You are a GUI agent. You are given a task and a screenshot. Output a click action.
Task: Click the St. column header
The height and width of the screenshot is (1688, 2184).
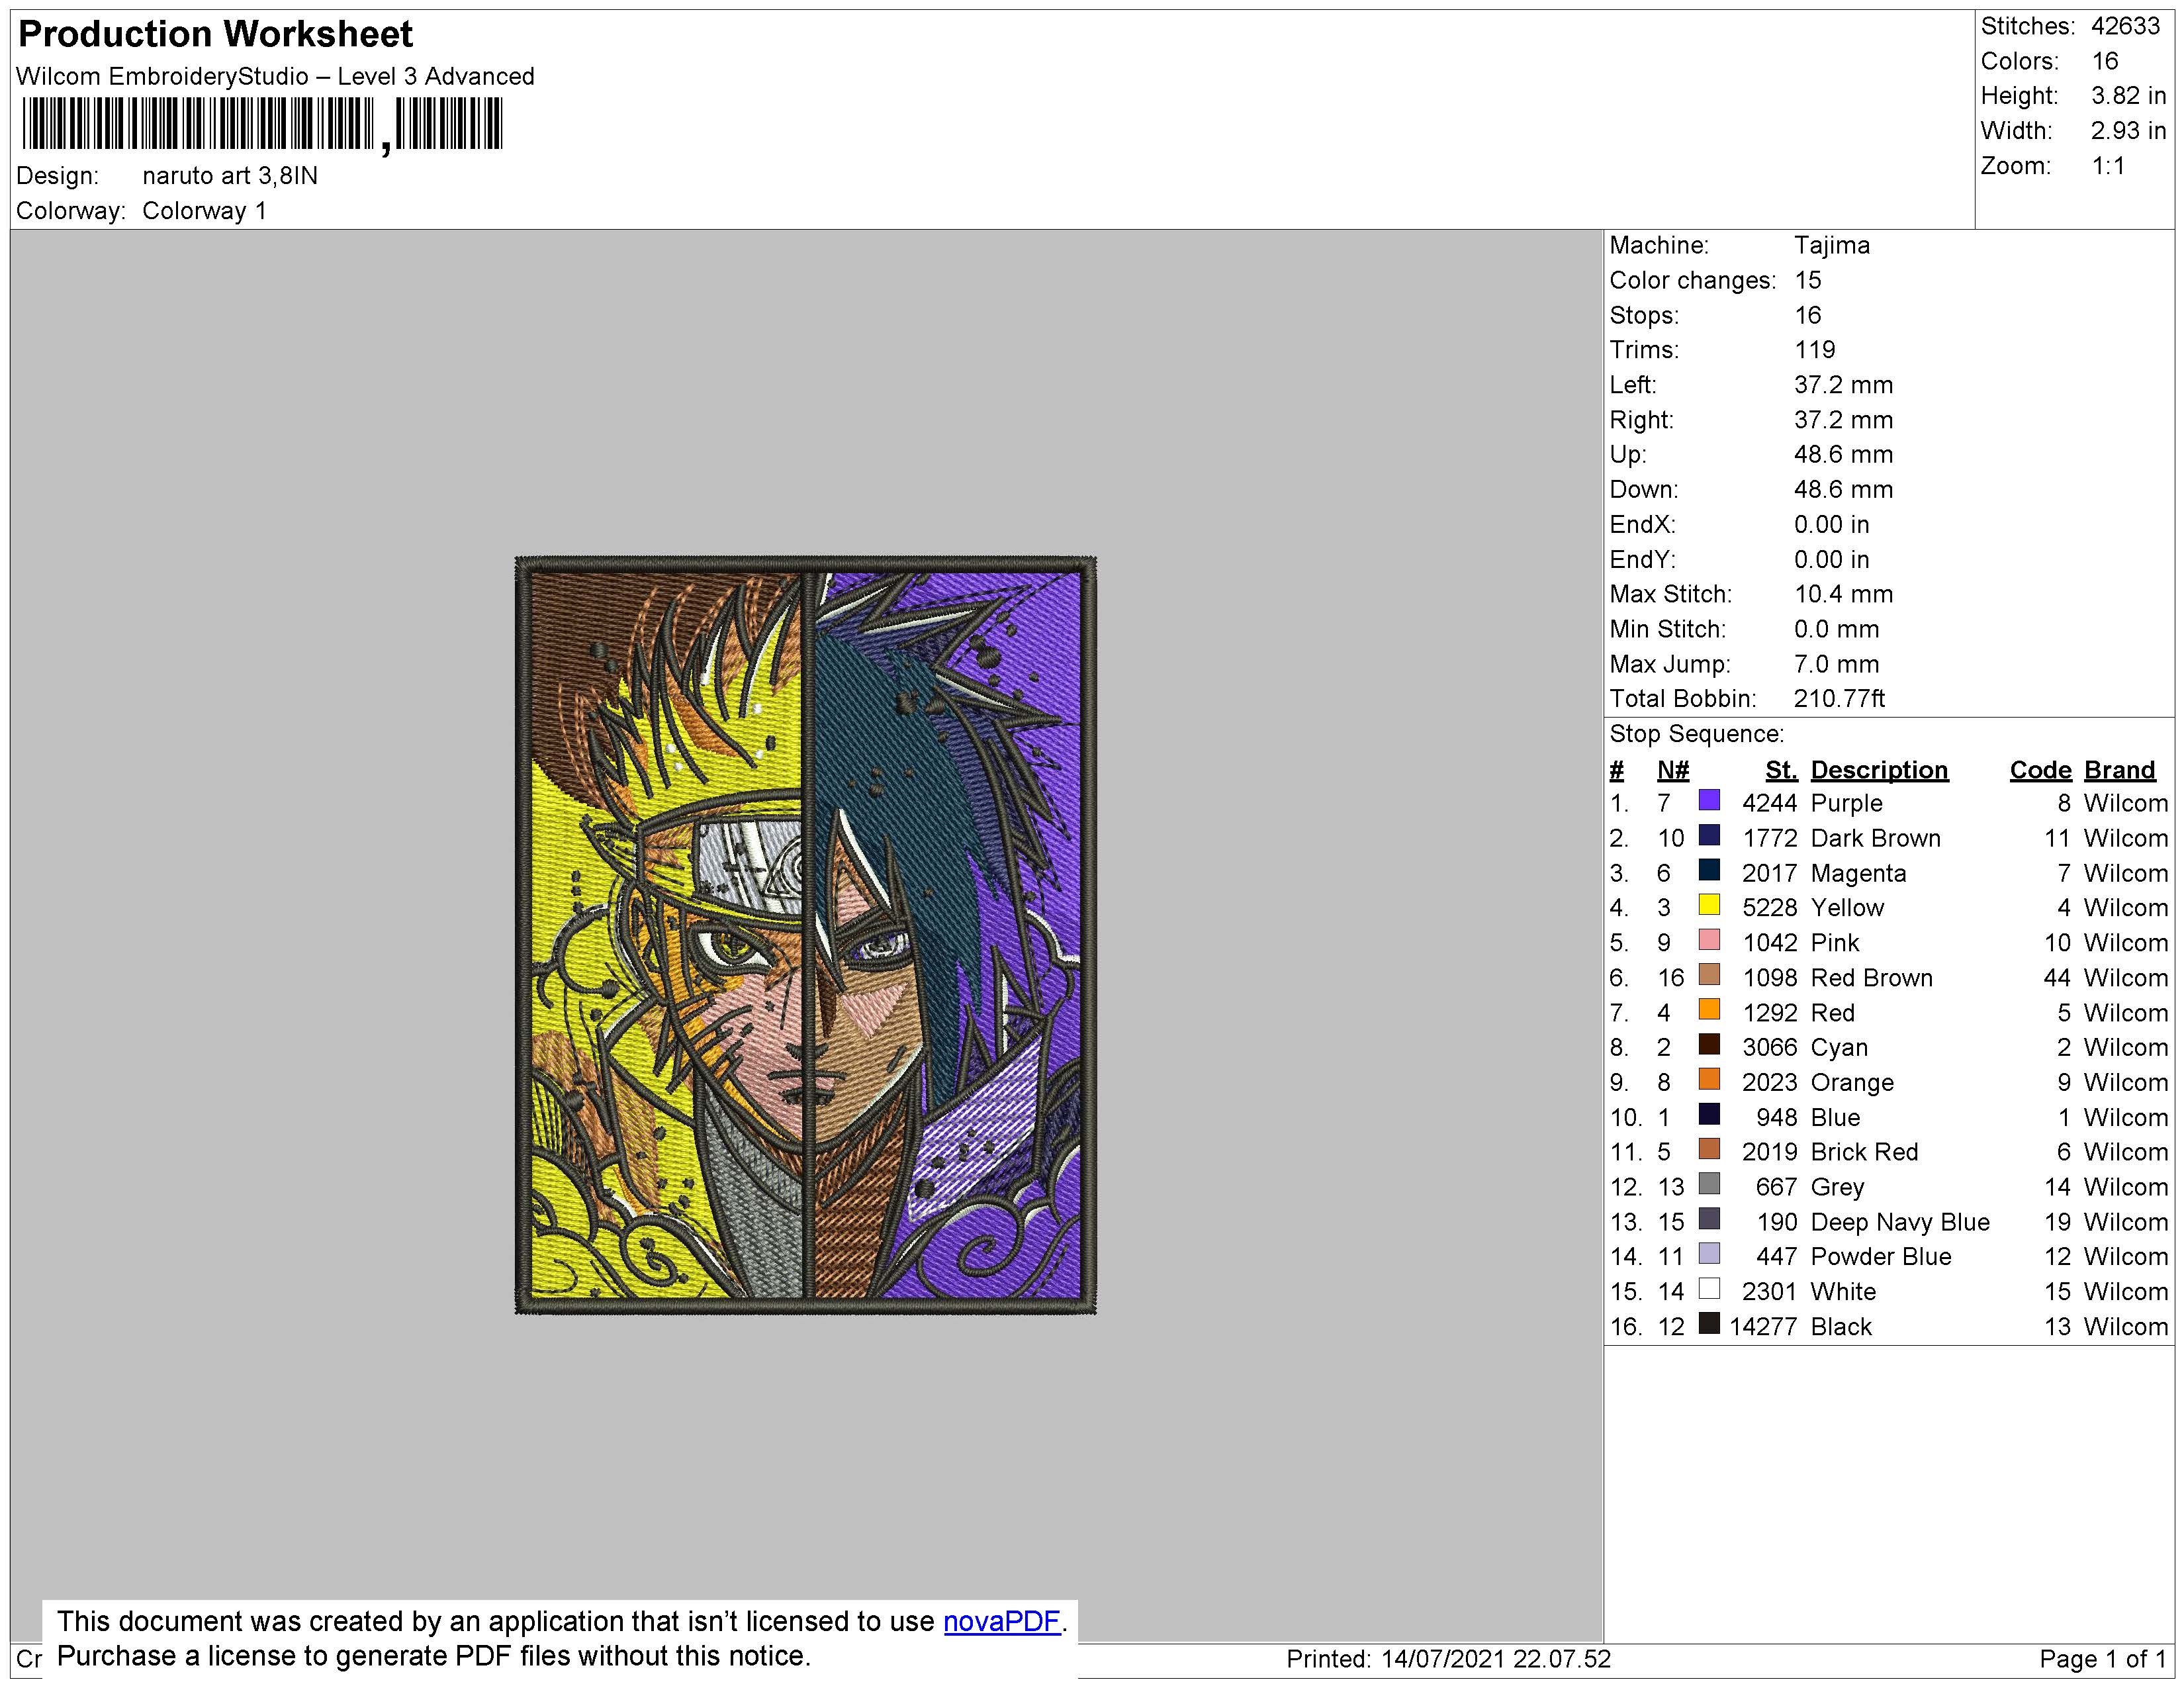point(1781,770)
